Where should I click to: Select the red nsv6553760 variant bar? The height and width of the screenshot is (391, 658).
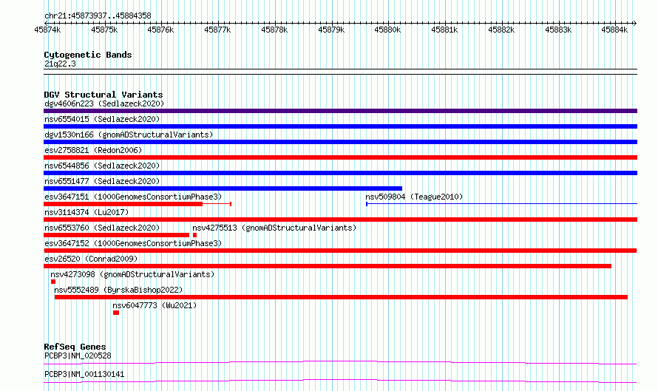pos(116,235)
